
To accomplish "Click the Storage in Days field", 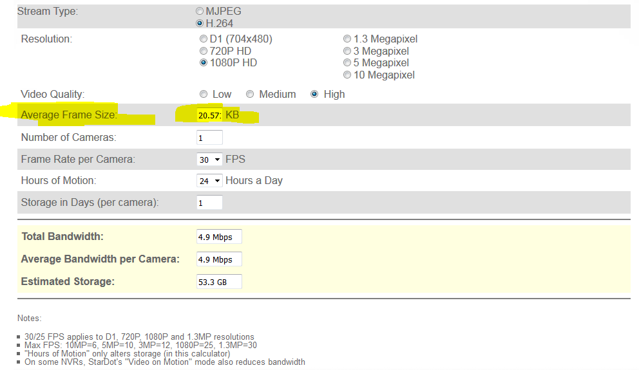I will coord(209,203).
